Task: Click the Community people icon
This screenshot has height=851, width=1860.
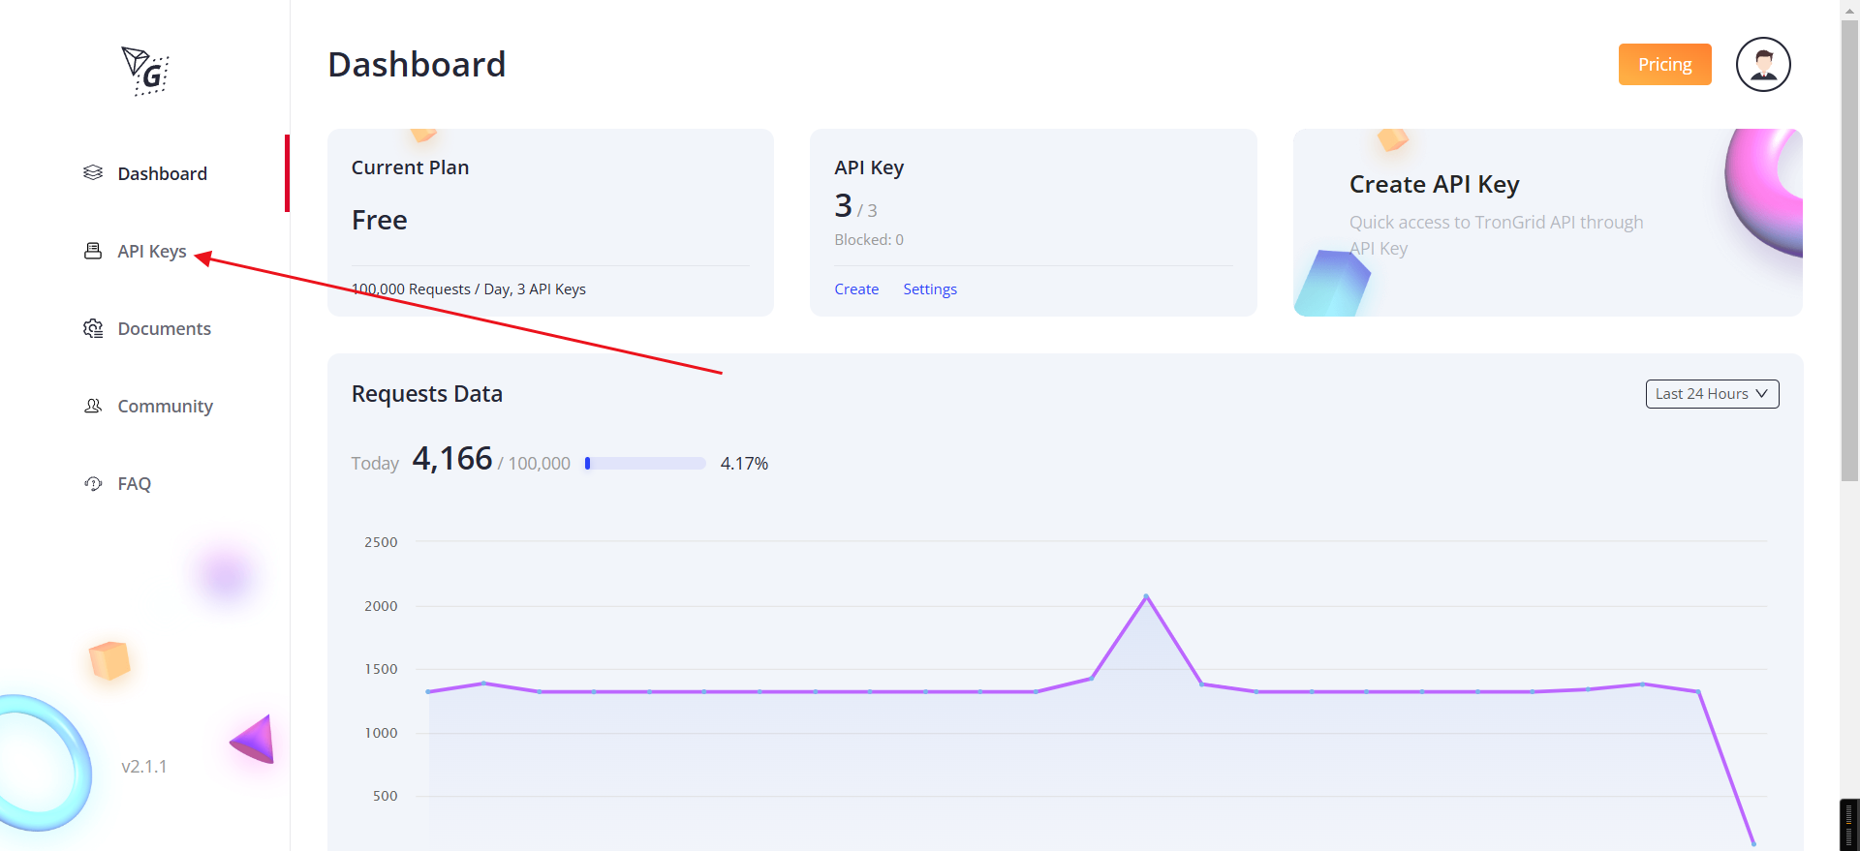Action: (93, 406)
